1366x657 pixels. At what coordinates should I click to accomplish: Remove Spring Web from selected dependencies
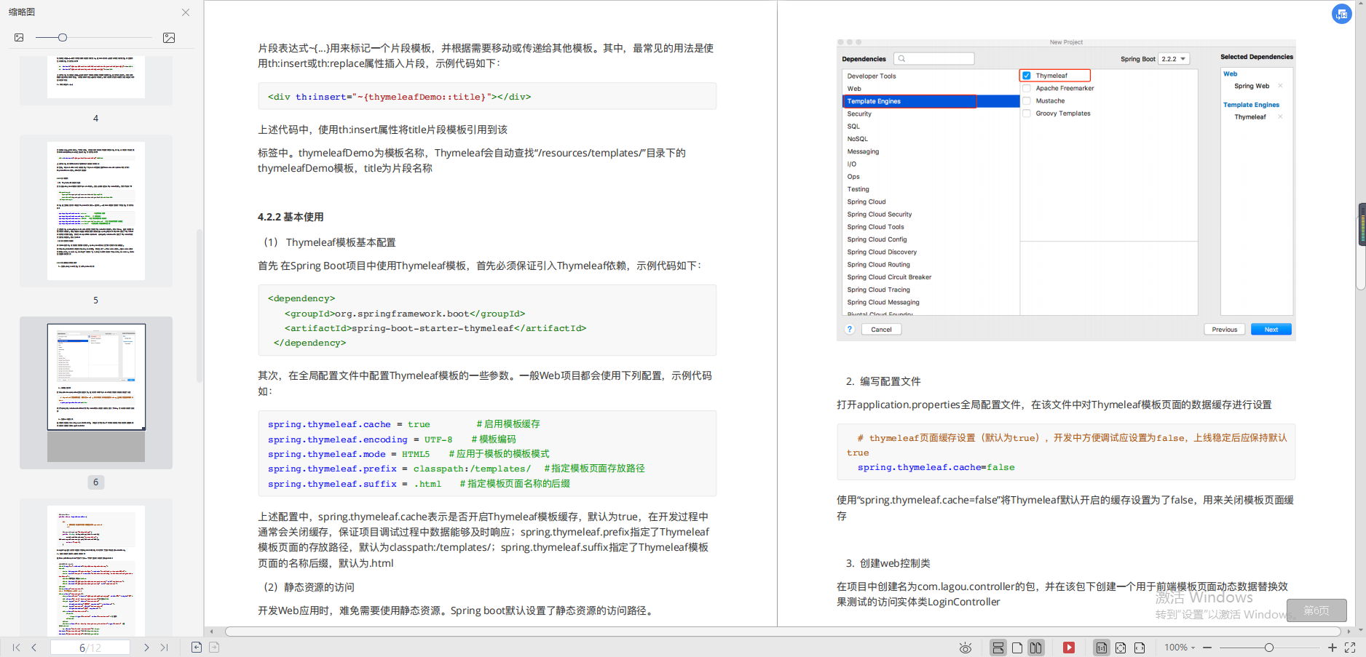pos(1280,86)
